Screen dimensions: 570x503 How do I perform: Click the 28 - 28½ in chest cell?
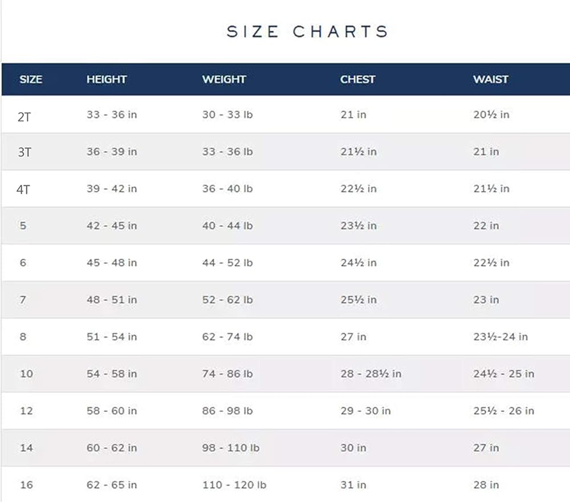(x=371, y=374)
